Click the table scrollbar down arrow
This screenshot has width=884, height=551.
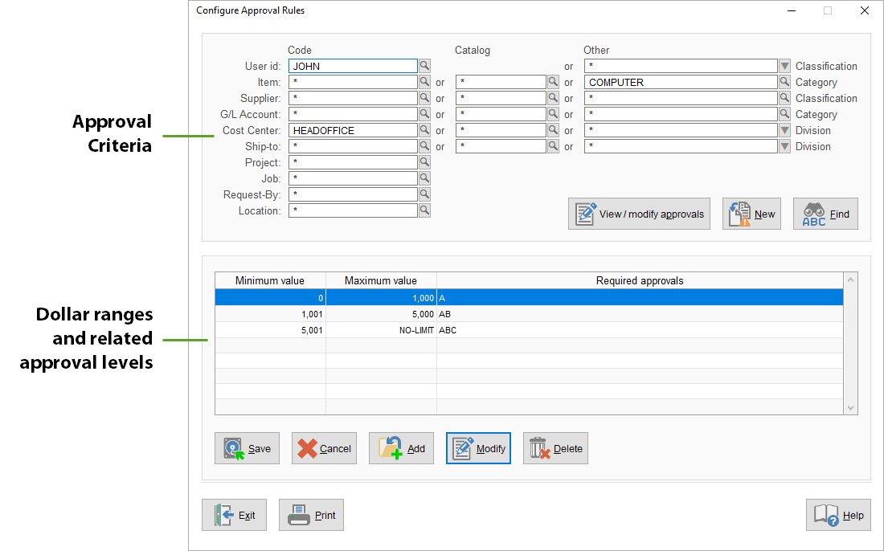tap(850, 407)
